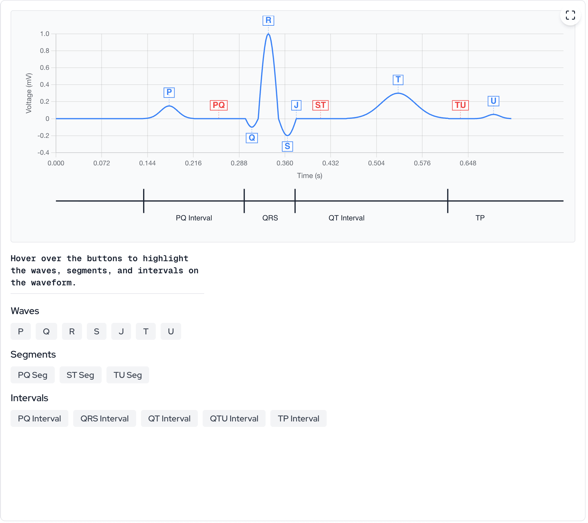
Task: Highlight the PQ Seg segment
Action: 32,375
